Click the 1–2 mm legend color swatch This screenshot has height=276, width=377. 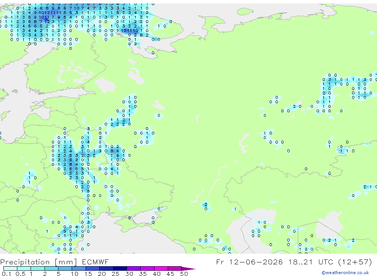point(38,268)
